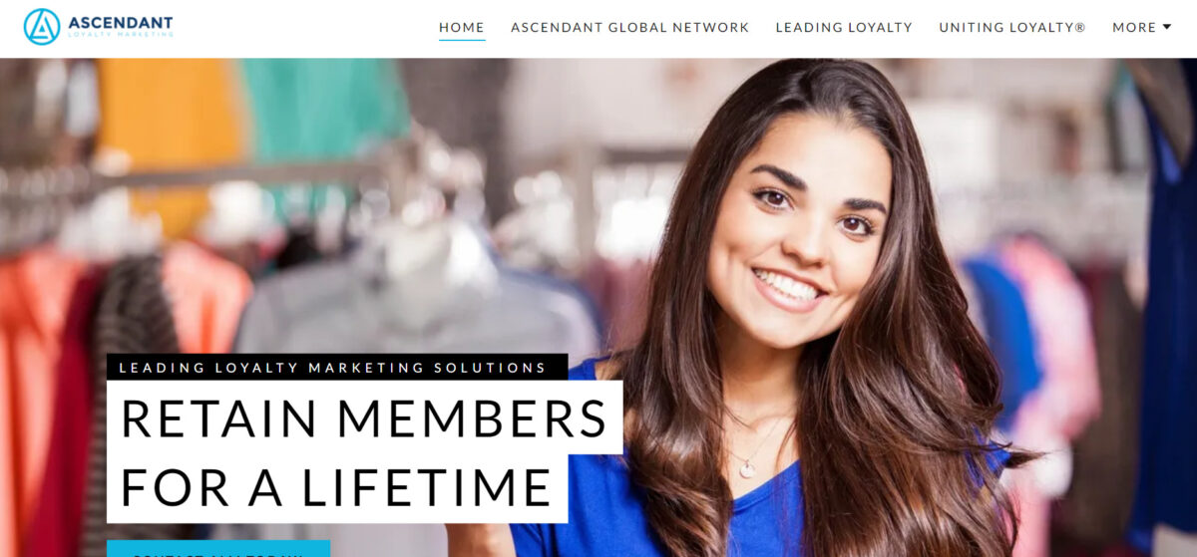
Task: Click the Leading Loyalty Marketing Solutions black banner
Action: (337, 367)
